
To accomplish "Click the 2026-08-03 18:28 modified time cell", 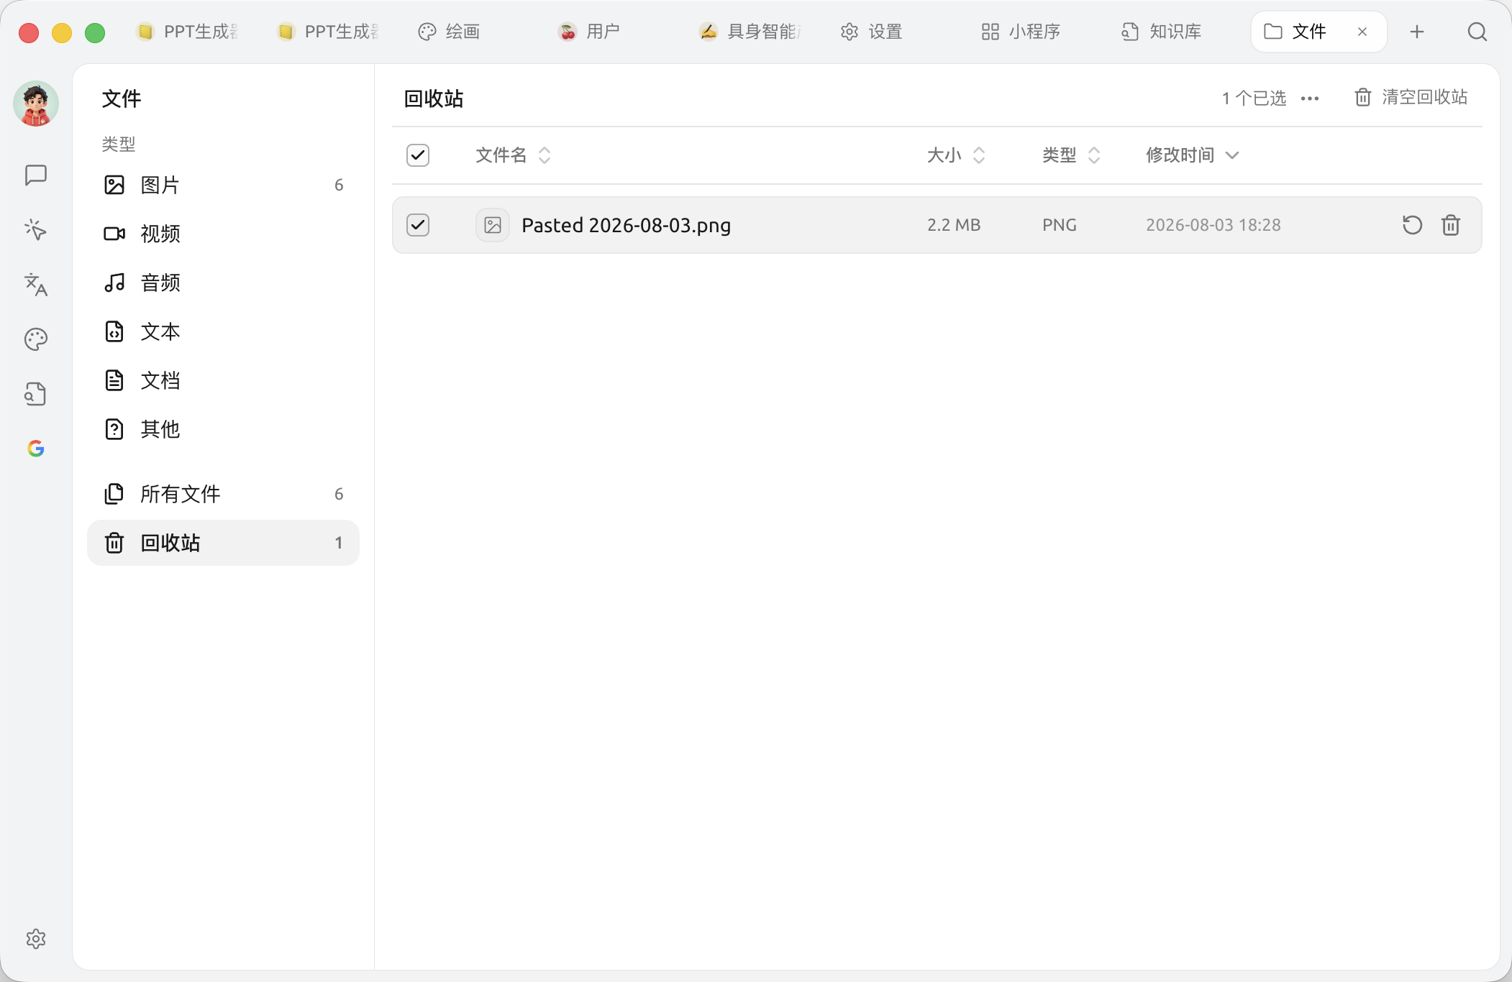I will (x=1213, y=225).
